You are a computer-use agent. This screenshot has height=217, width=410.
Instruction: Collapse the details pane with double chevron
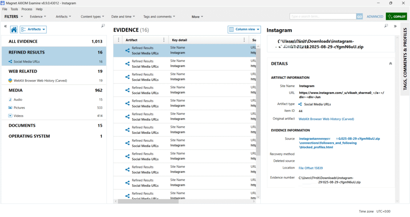point(395,26)
